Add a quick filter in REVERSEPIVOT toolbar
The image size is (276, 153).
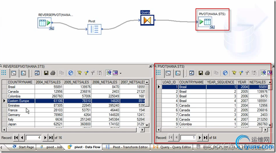[x=86, y=73]
